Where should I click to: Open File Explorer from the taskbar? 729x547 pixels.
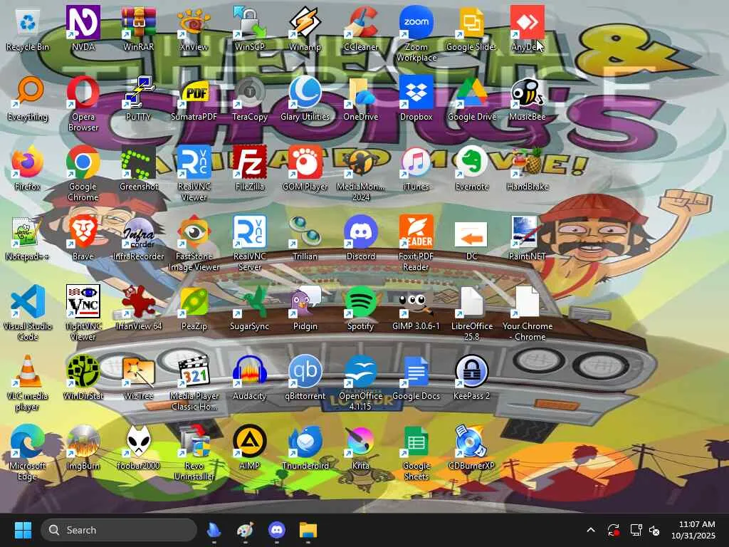[308, 530]
